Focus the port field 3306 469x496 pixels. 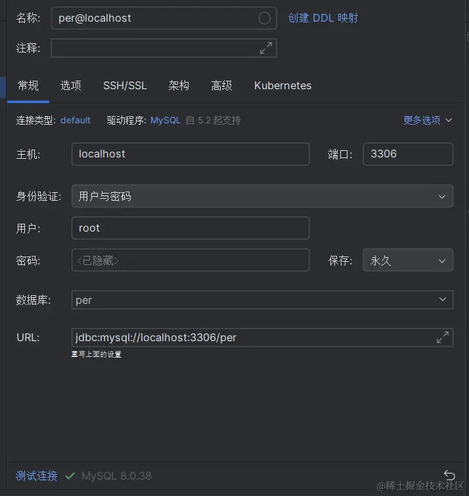[x=408, y=154]
